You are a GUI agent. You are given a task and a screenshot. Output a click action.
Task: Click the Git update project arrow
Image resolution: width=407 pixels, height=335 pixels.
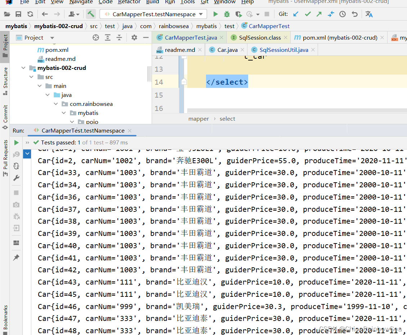tap(296, 14)
